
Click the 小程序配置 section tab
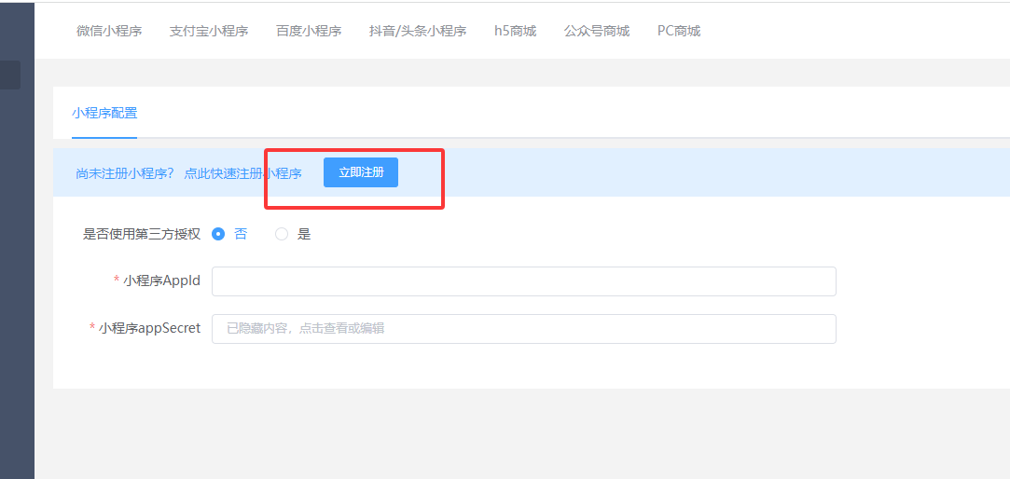pos(104,113)
